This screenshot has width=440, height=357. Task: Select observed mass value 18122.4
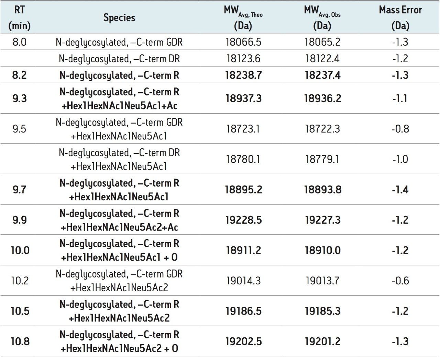coord(322,59)
